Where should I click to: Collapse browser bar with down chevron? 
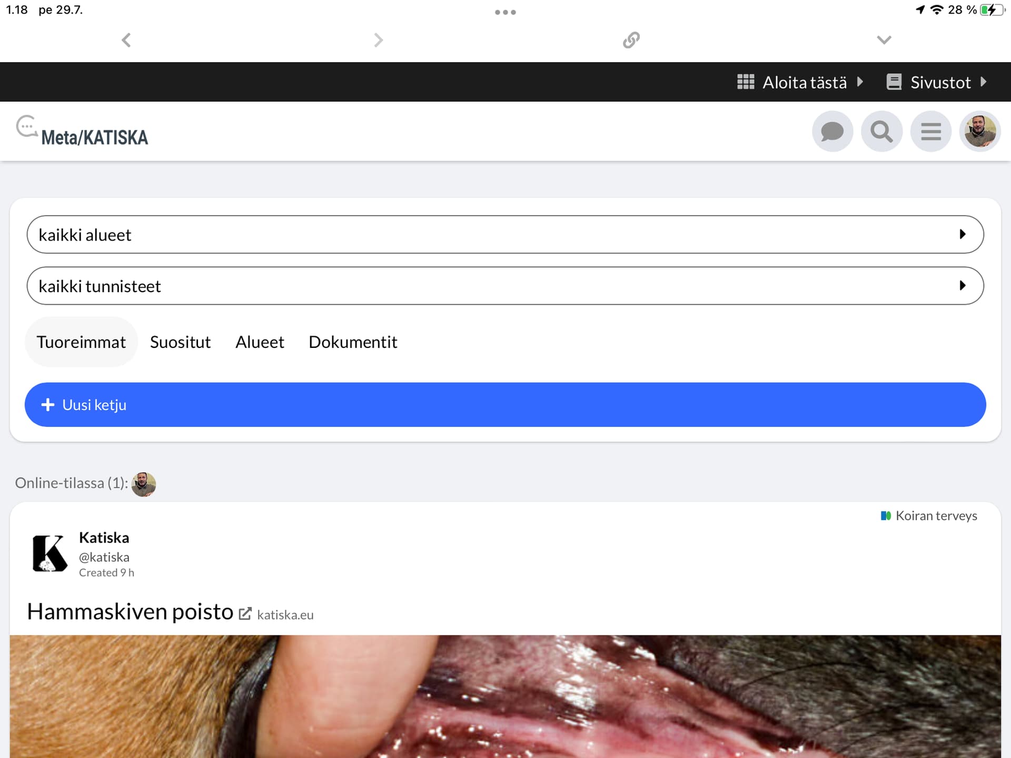(884, 40)
